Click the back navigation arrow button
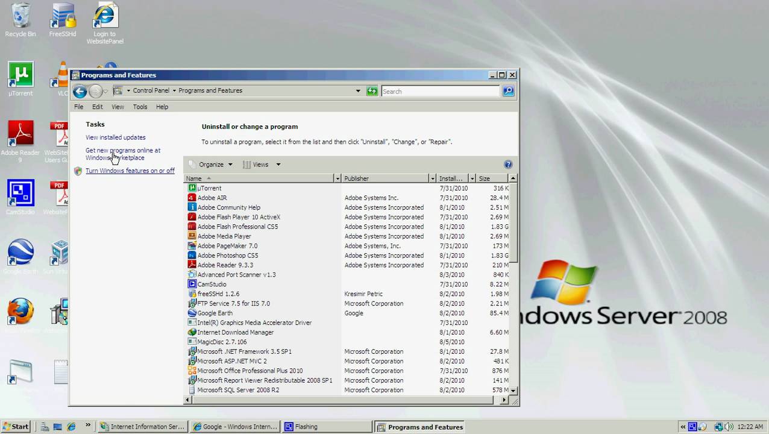 tap(80, 92)
